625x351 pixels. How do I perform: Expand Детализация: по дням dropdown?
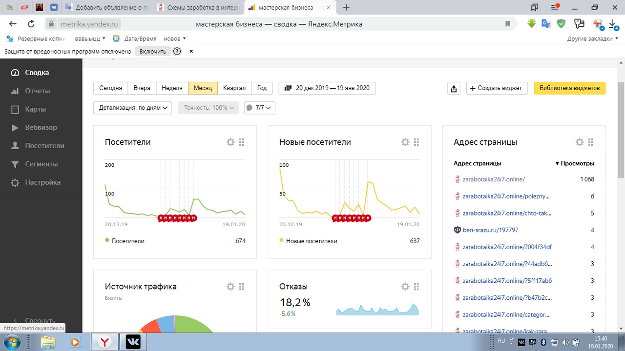[132, 108]
